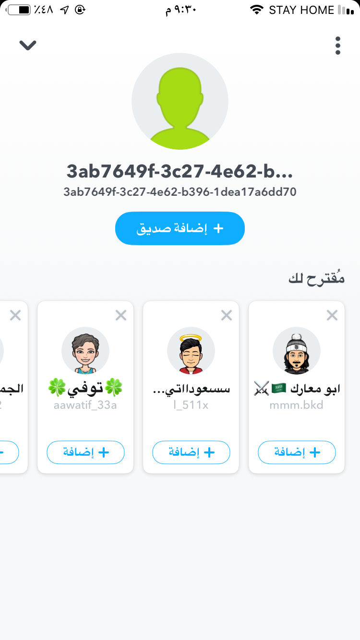
Task: Add aawatif_33a as a friend
Action: [x=85, y=452]
